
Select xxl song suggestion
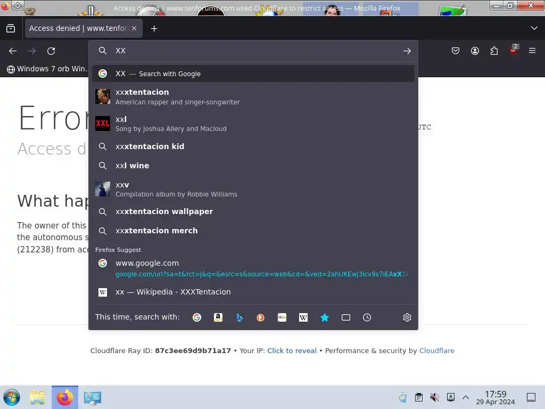click(253, 124)
